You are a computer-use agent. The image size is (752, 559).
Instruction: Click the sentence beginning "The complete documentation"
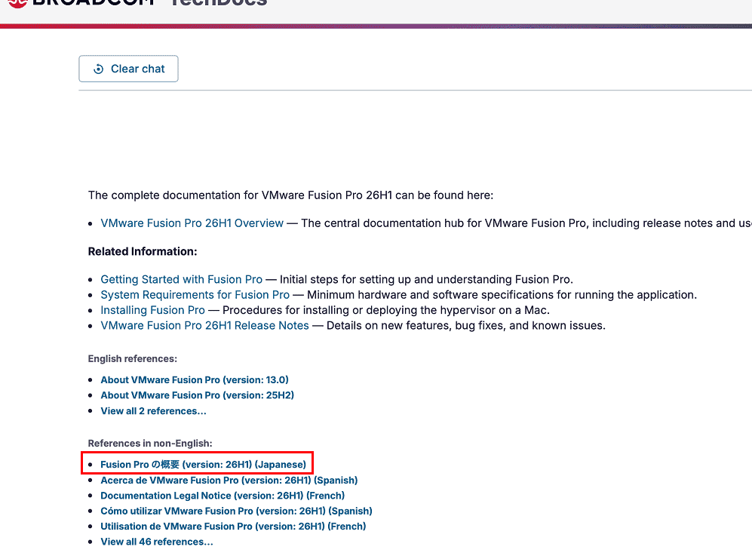point(290,195)
